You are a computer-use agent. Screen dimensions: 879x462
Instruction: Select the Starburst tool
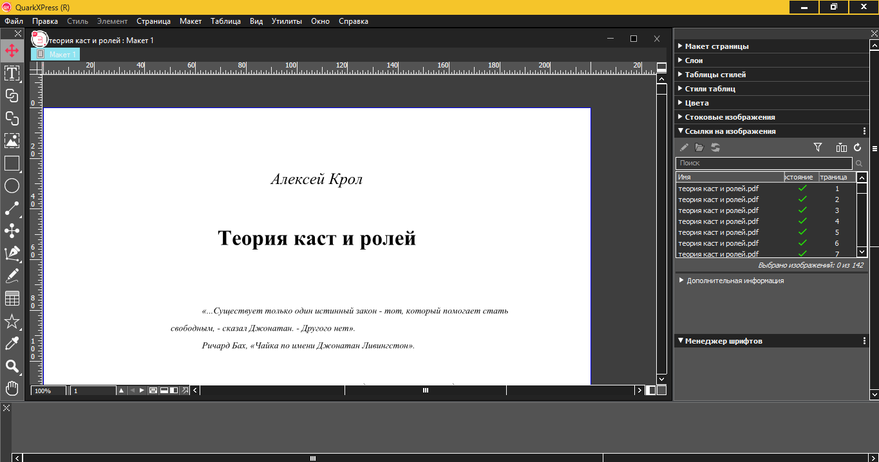(x=12, y=321)
